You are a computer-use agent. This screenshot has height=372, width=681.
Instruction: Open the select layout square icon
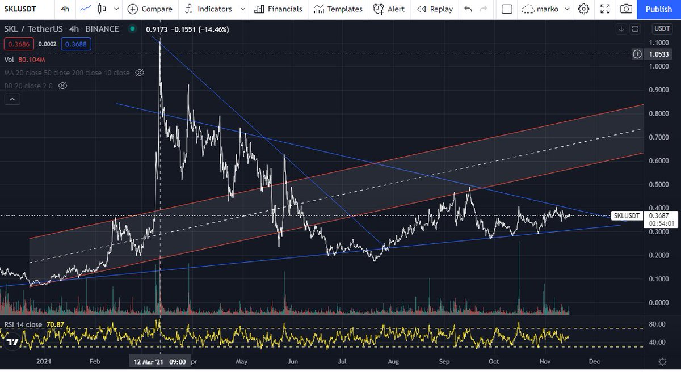tap(507, 9)
